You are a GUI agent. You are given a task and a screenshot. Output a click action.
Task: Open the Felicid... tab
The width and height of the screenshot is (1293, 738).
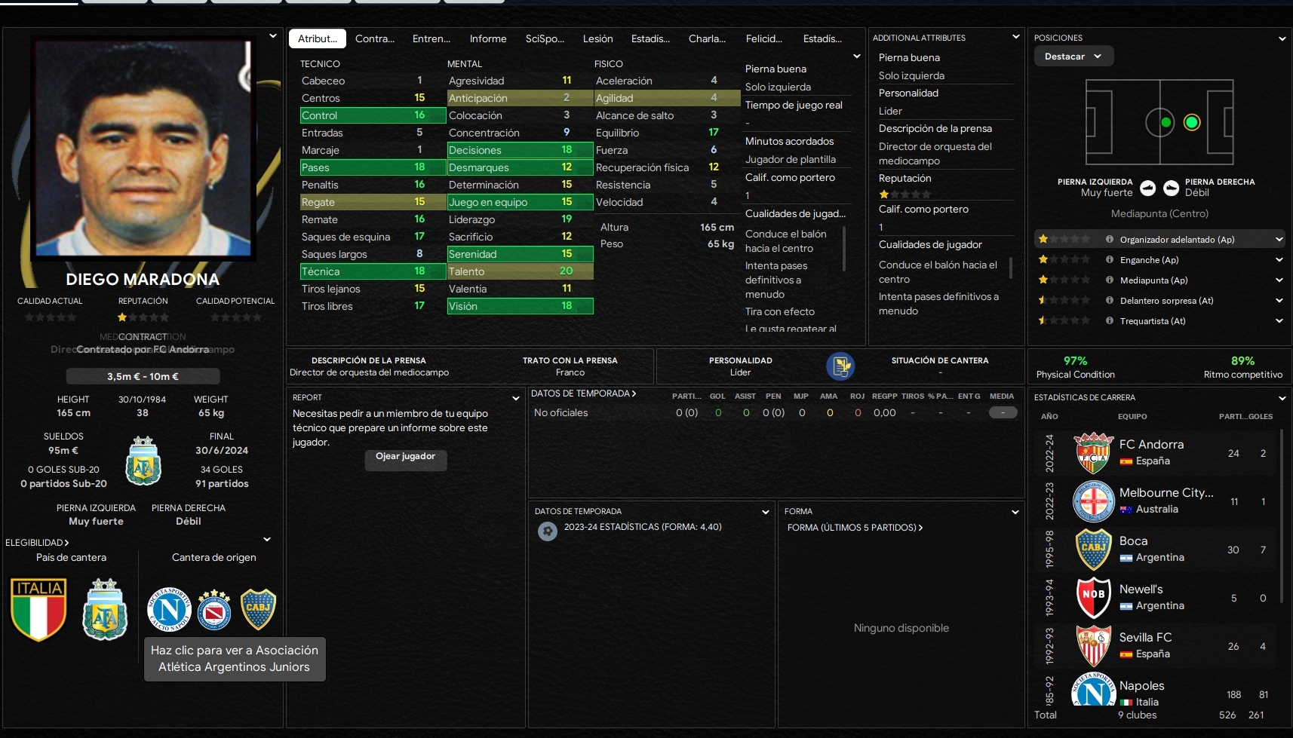(x=764, y=38)
